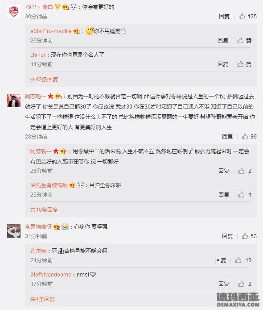
Task: Click thumbs-up on eStarPro-madlife's reply
Action: click(x=244, y=41)
